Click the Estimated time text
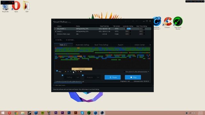 click(x=141, y=81)
